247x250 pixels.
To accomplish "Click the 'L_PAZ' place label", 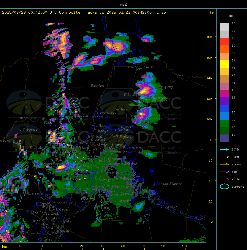I will 200,218.
